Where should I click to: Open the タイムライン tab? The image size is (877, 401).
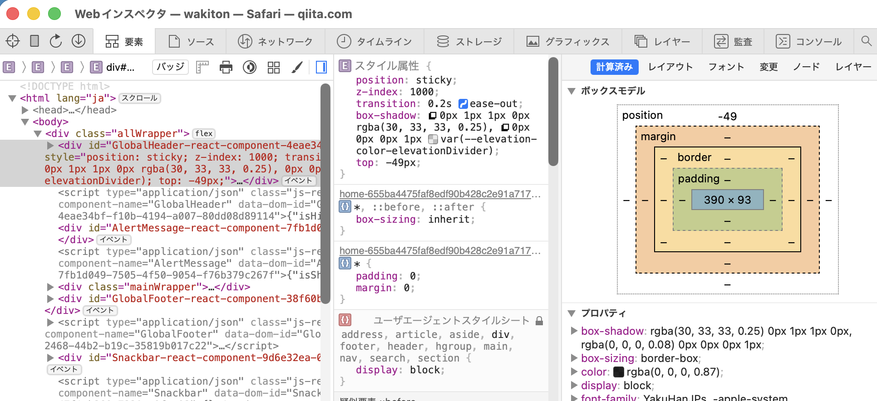pyautogui.click(x=374, y=42)
